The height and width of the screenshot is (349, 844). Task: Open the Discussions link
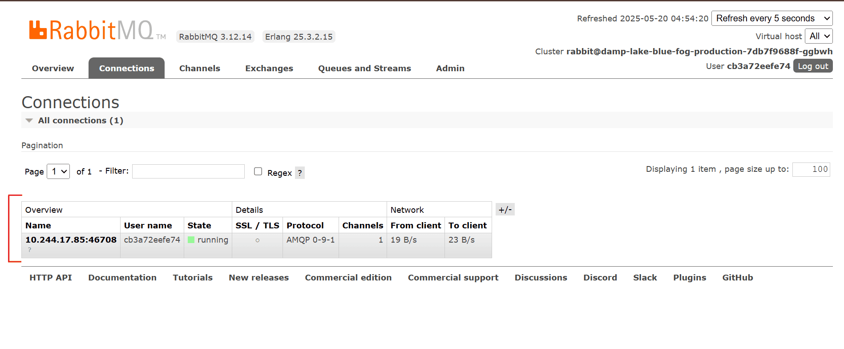tap(541, 277)
